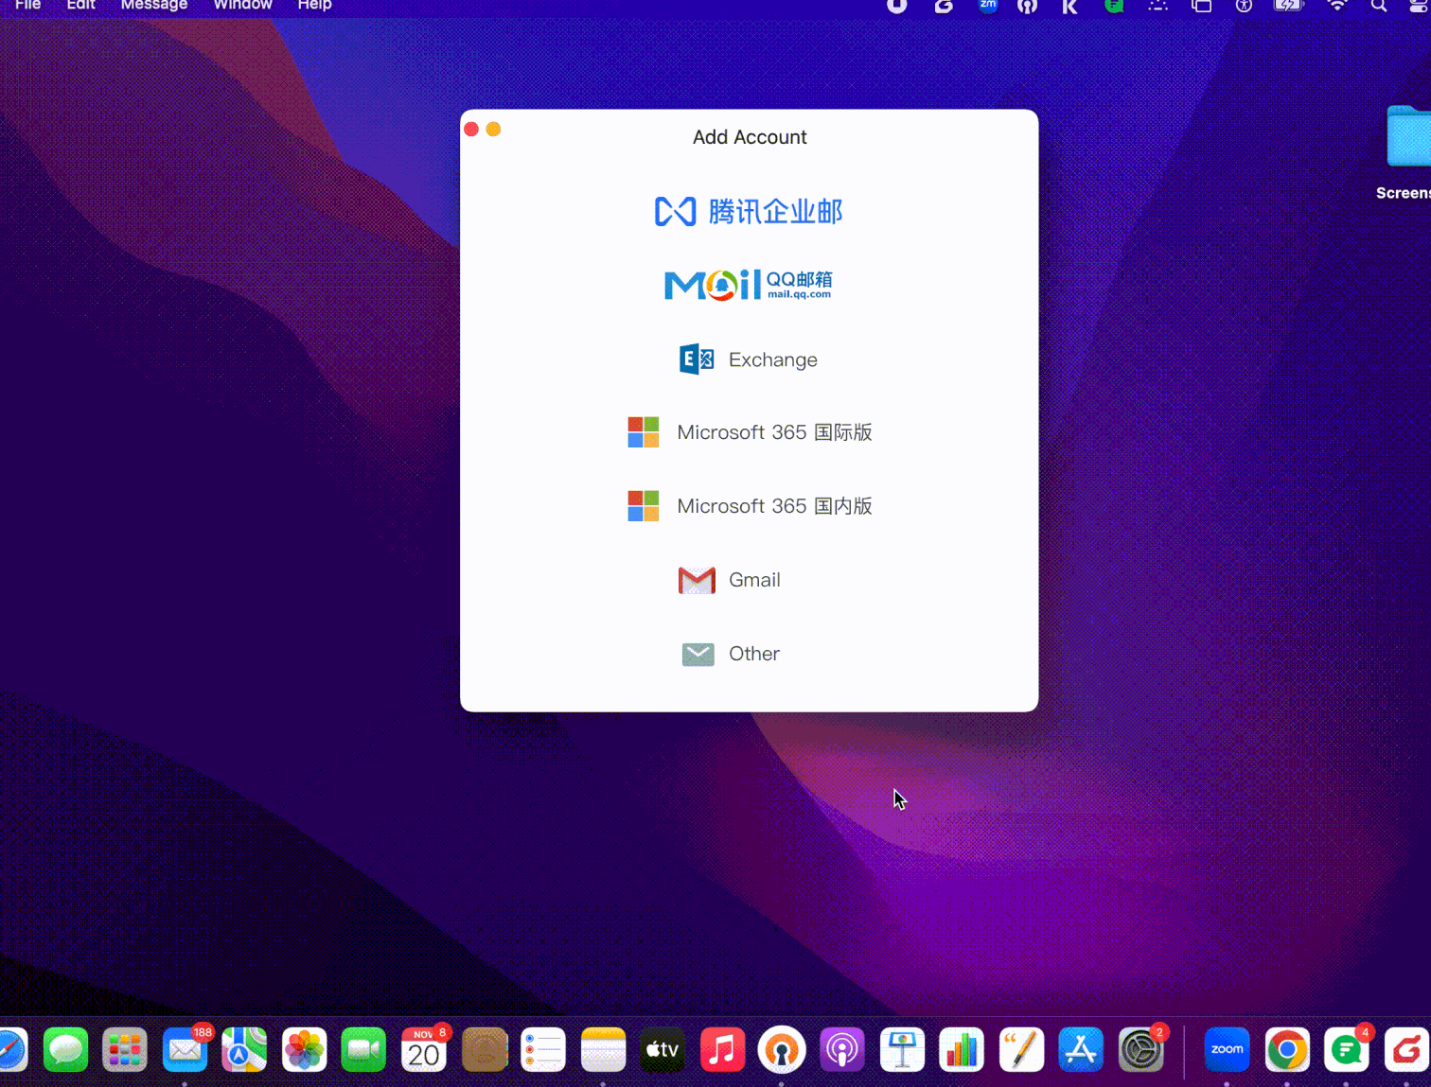Viewport: 1431px width, 1087px height.
Task: Open Messages from the Dock
Action: coord(65,1050)
